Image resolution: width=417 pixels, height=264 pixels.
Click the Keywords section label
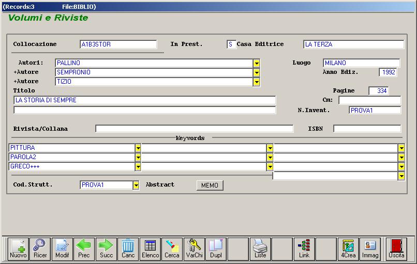click(190, 138)
